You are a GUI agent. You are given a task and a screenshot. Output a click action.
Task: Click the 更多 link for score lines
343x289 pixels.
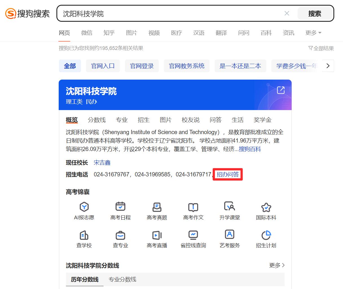(277, 265)
